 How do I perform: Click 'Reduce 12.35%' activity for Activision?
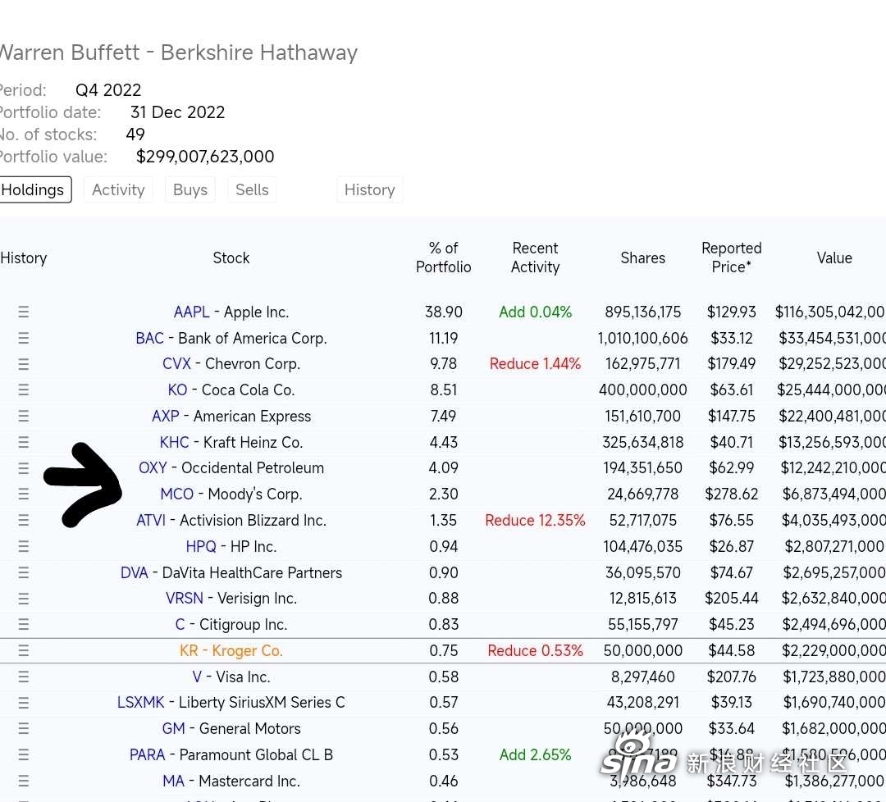(x=535, y=520)
